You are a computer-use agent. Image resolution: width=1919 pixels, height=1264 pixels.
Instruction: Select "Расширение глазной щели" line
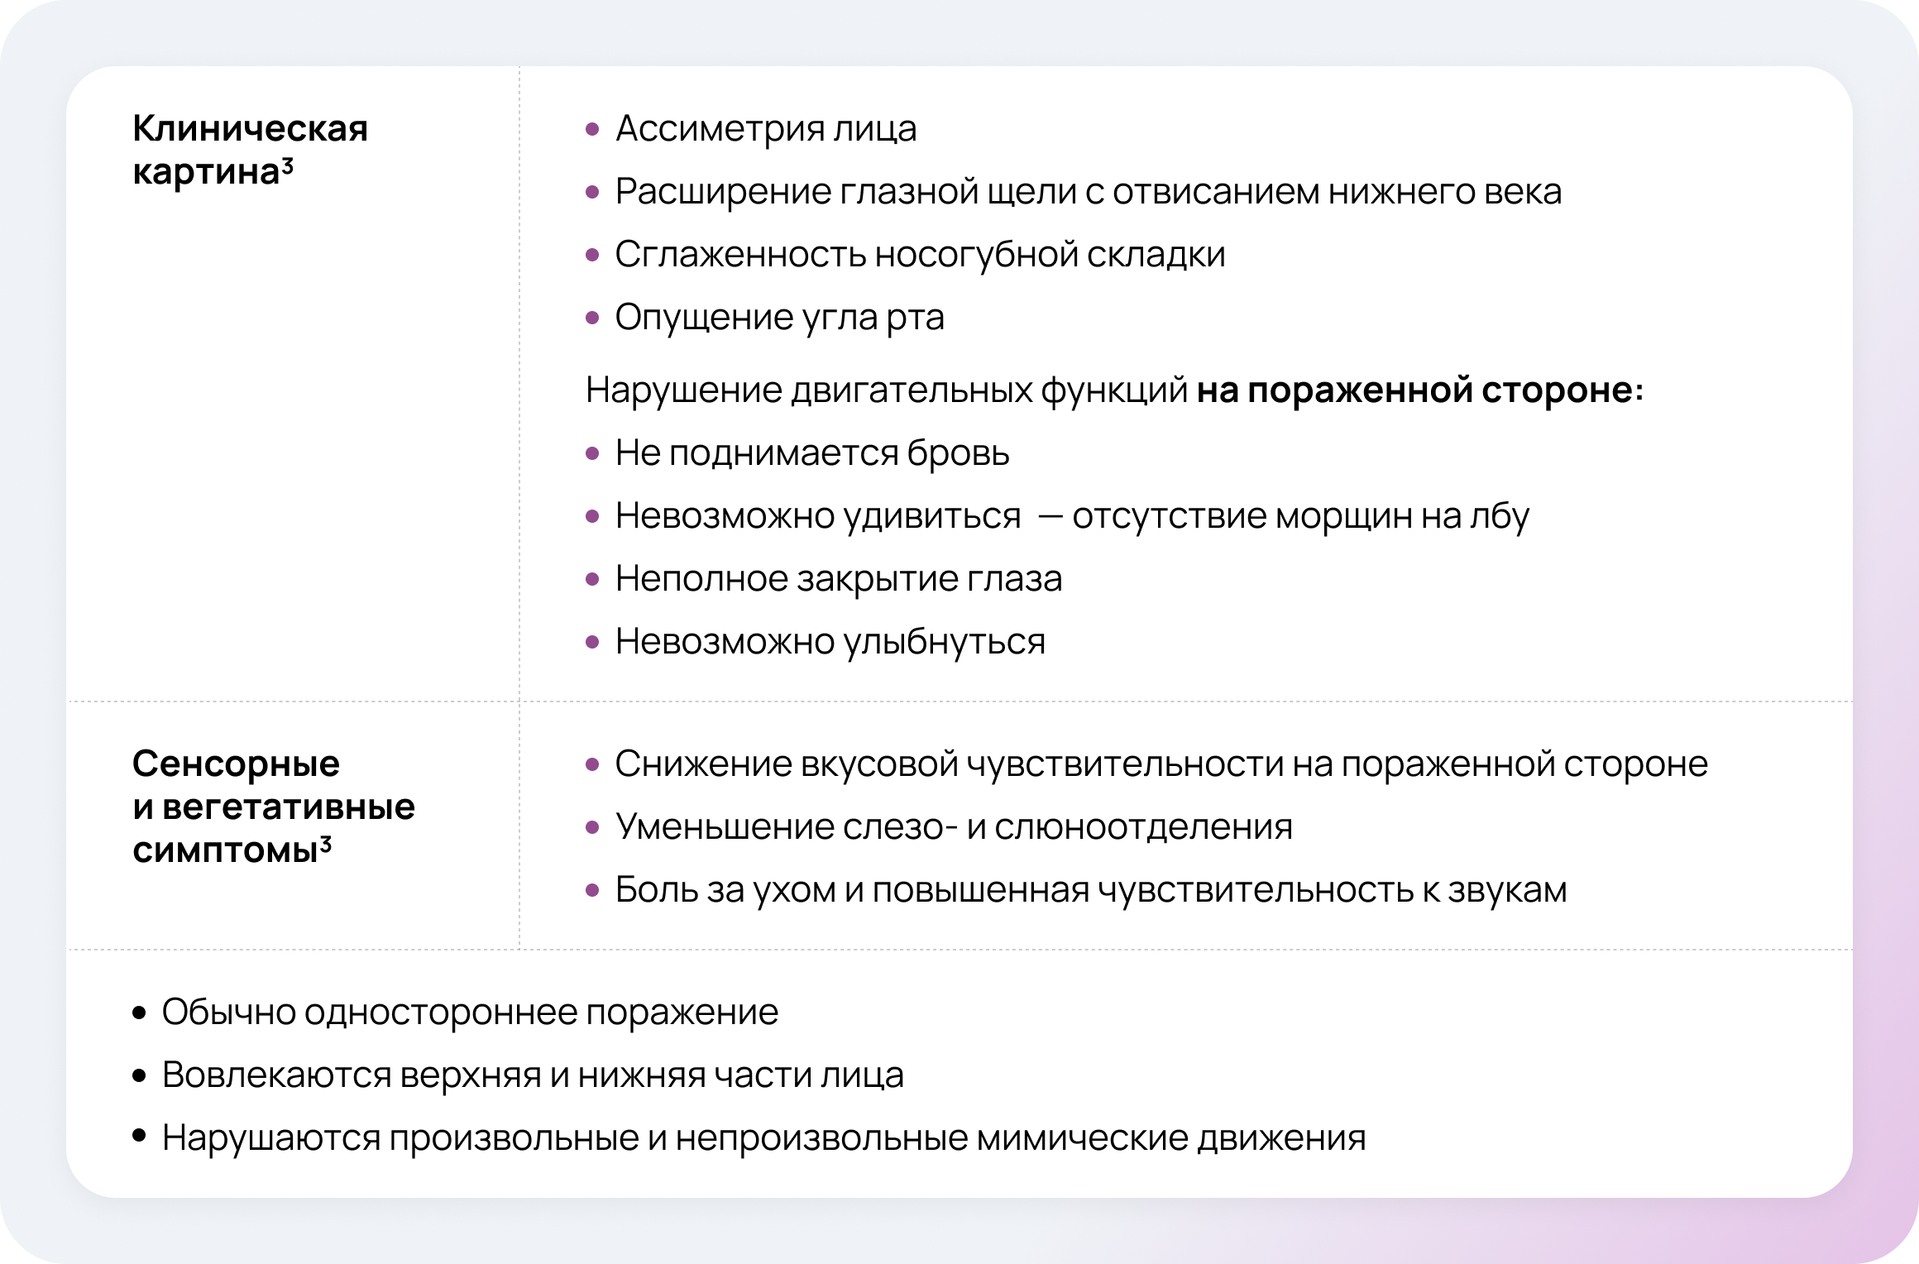click(1088, 192)
